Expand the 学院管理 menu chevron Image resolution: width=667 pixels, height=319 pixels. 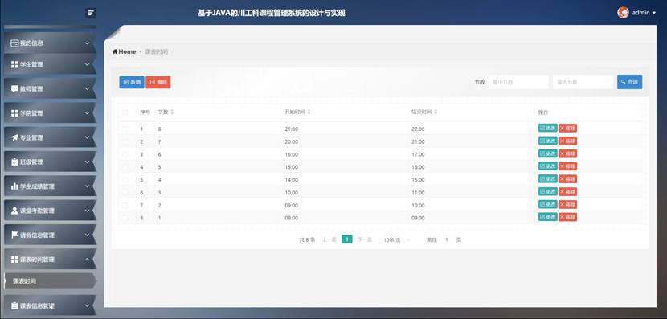[x=87, y=113]
